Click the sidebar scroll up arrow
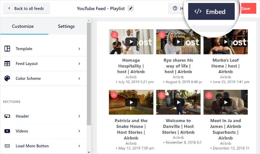 [x=89, y=20]
